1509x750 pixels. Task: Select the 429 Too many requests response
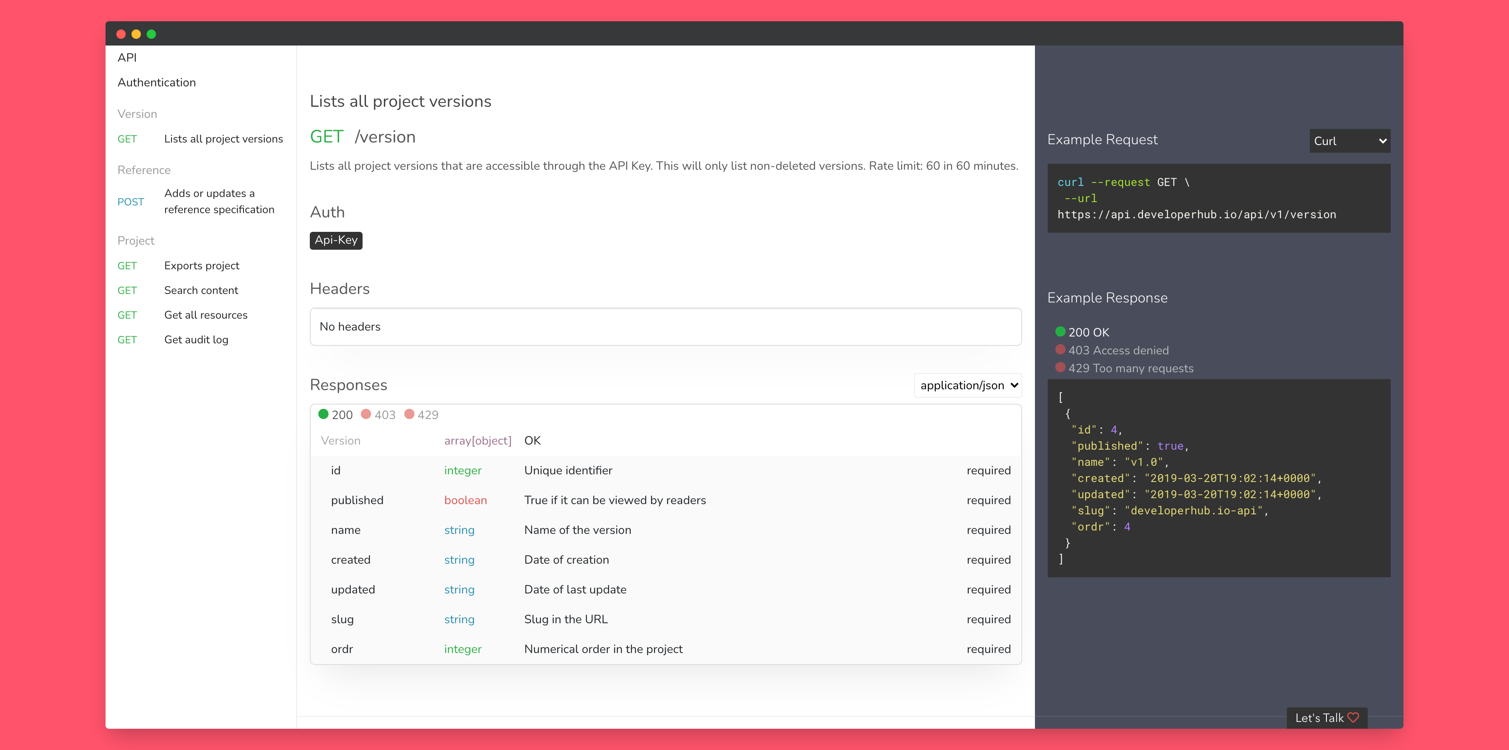pos(1130,368)
